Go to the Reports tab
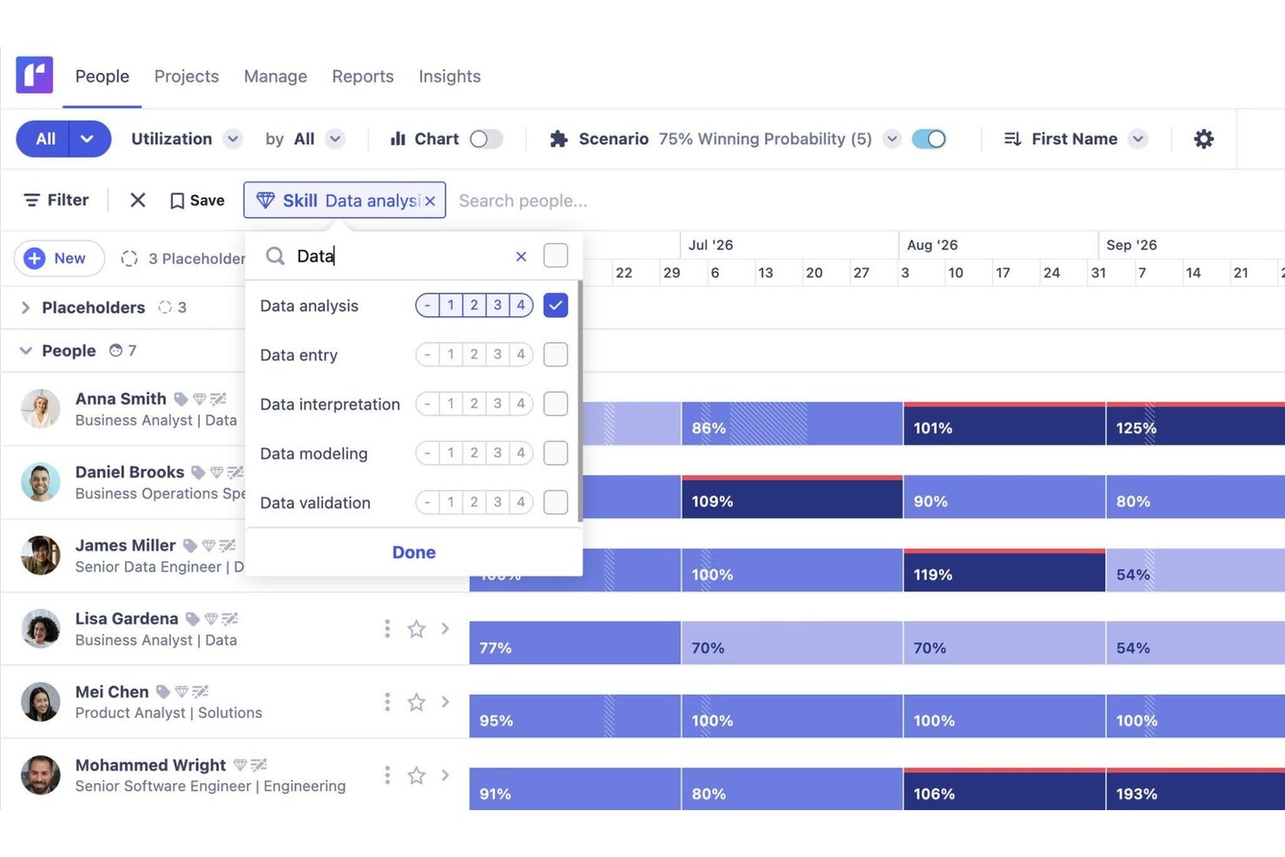The height and width of the screenshot is (857, 1285). pyautogui.click(x=363, y=76)
